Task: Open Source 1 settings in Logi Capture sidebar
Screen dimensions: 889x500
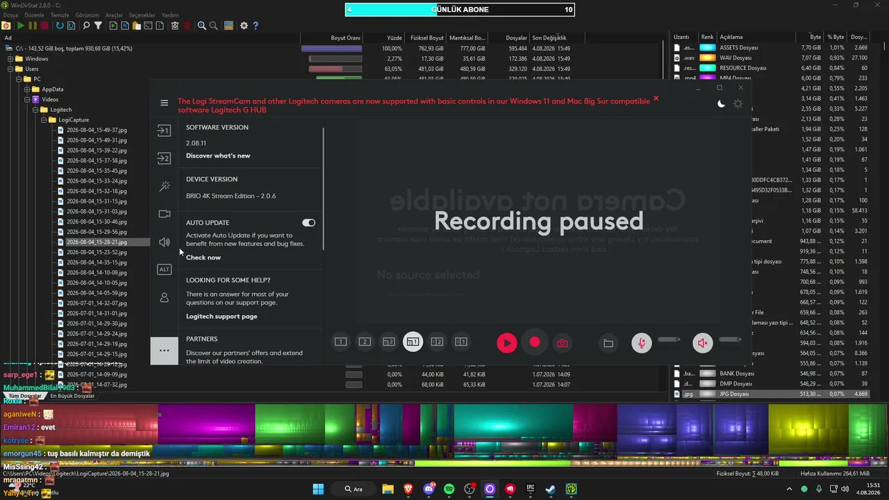Action: 164,131
